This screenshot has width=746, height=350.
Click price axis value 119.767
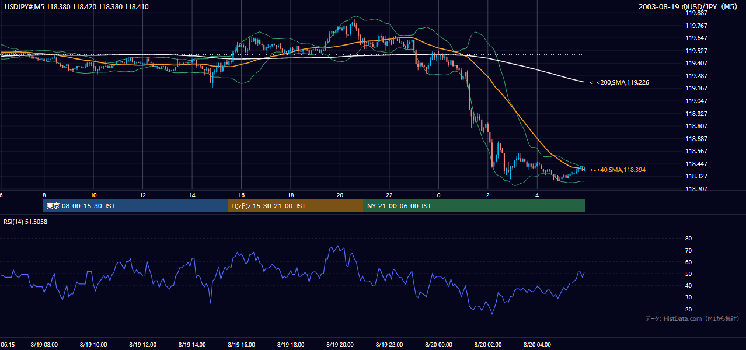pos(696,25)
